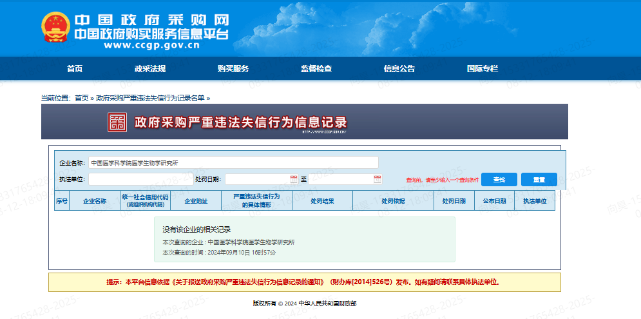Click the 处罚日期 column header
This screenshot has height=319, width=641.
454,201
